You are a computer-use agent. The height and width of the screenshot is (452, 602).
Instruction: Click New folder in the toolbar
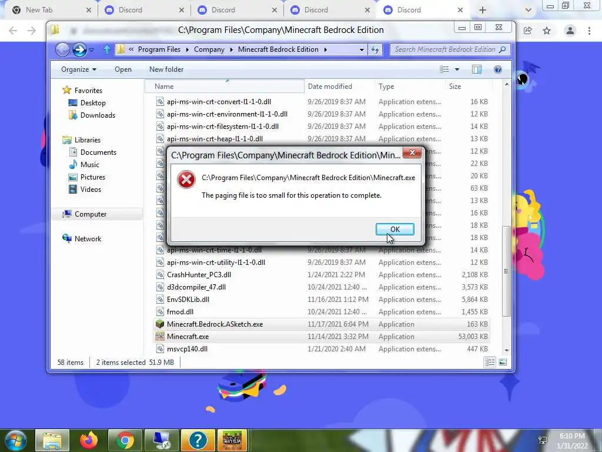pos(166,69)
